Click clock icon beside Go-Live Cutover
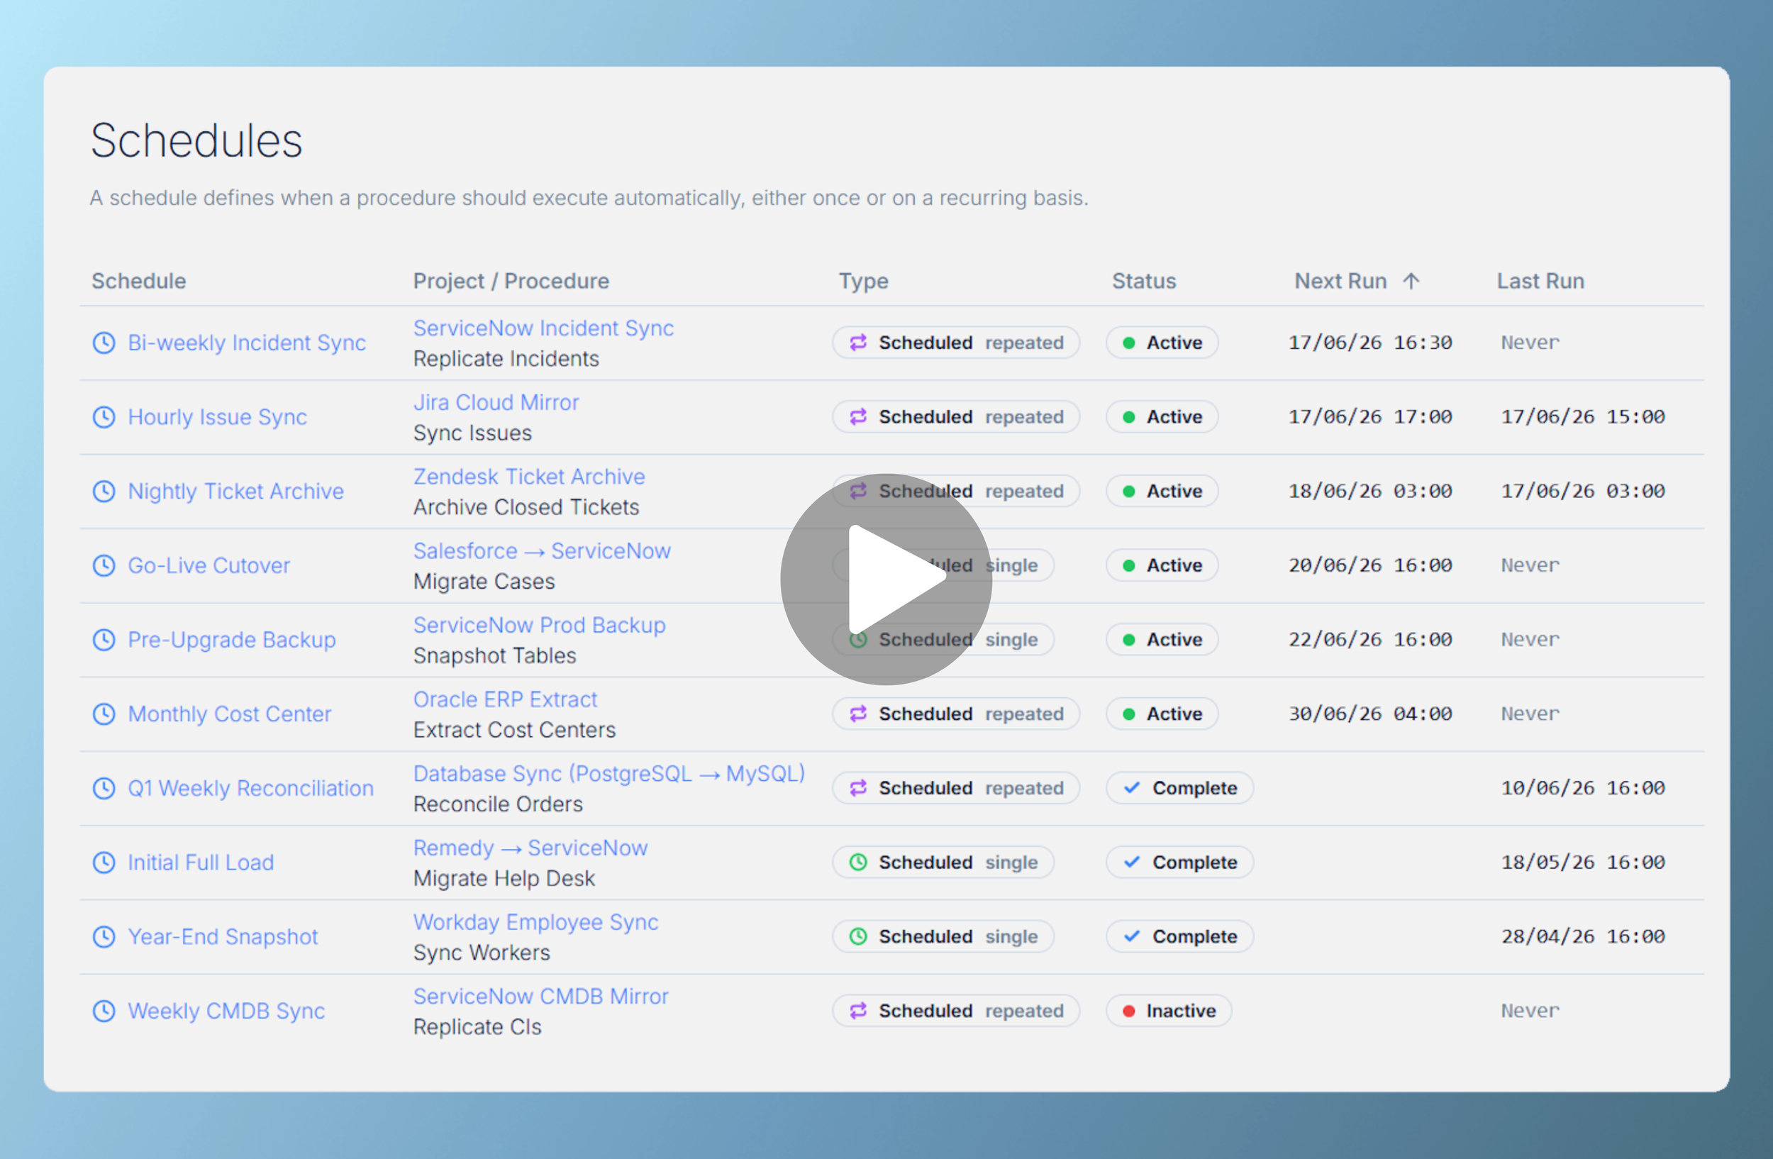This screenshot has height=1159, width=1773. (x=104, y=565)
